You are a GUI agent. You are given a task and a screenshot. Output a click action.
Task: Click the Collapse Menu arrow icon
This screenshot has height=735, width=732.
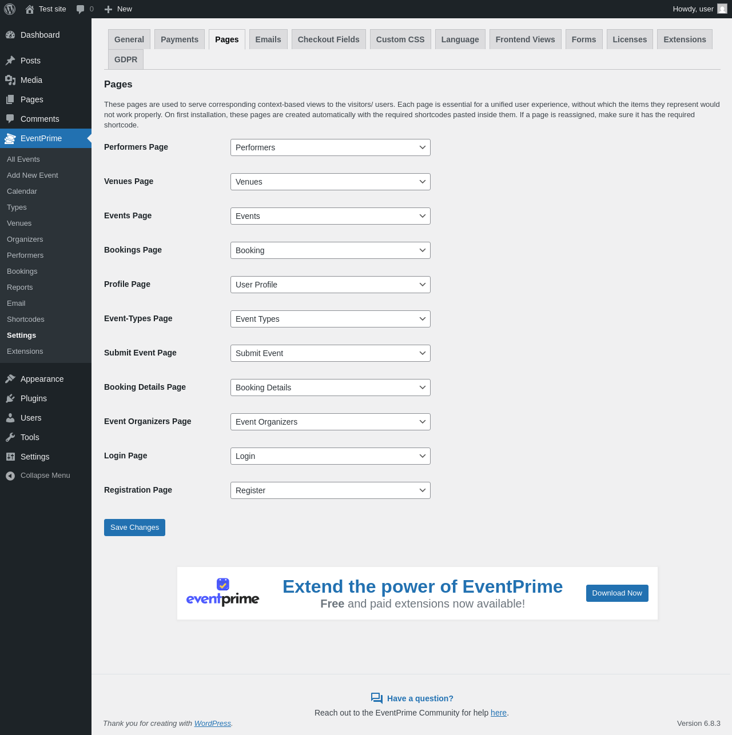(10, 476)
